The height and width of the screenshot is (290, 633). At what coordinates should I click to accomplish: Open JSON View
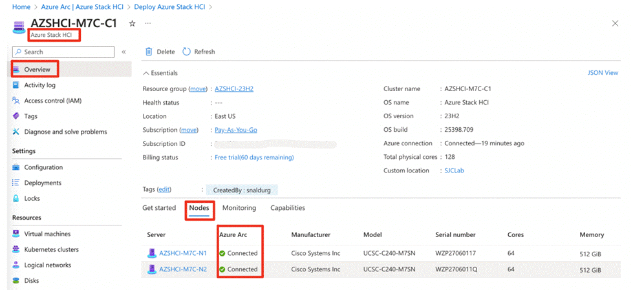tap(603, 73)
